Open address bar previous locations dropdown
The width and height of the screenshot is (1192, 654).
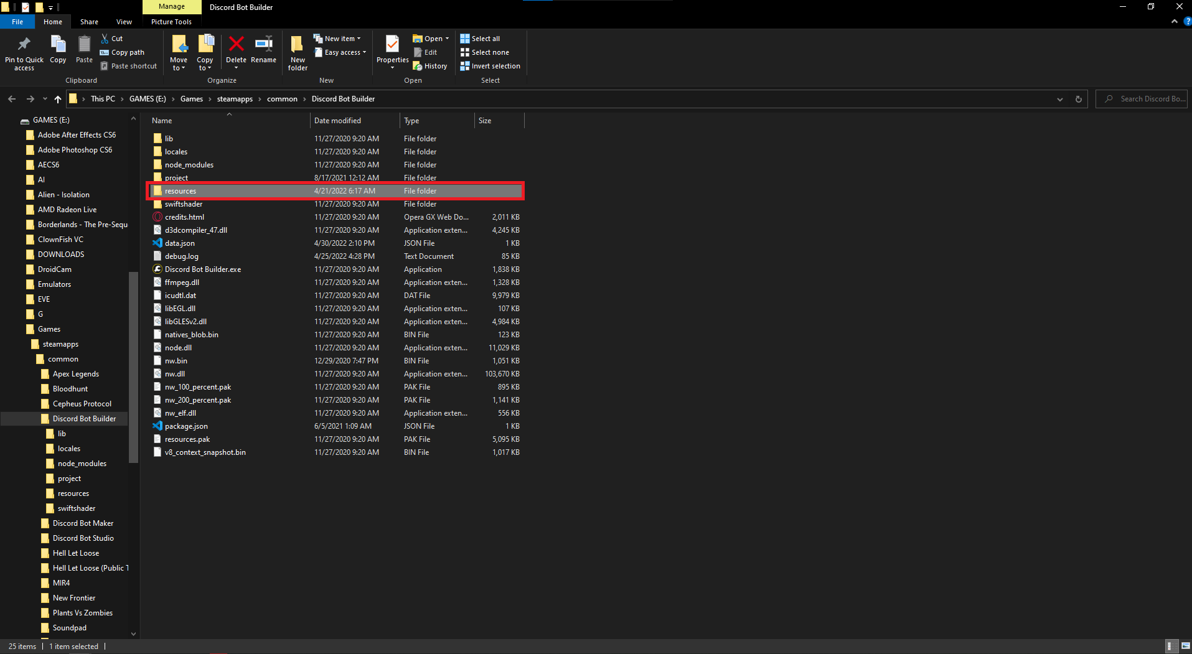pyautogui.click(x=1060, y=99)
